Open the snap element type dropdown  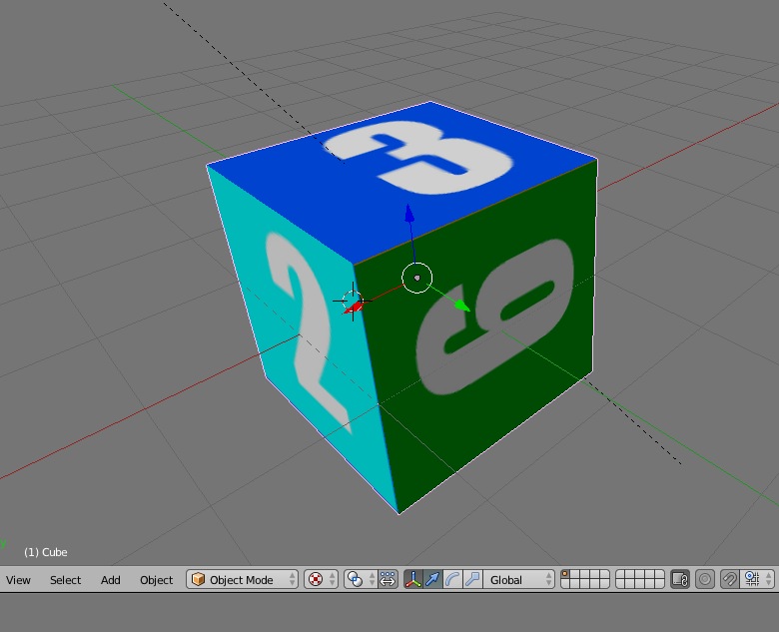pyautogui.click(x=758, y=579)
